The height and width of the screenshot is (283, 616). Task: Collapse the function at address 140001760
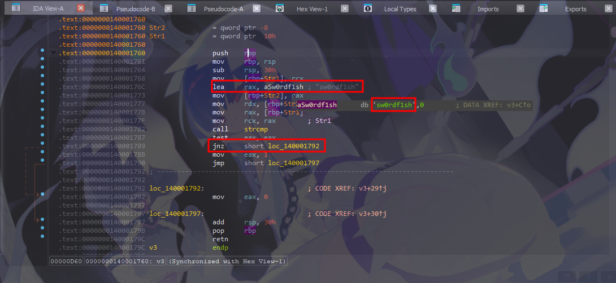[53, 52]
